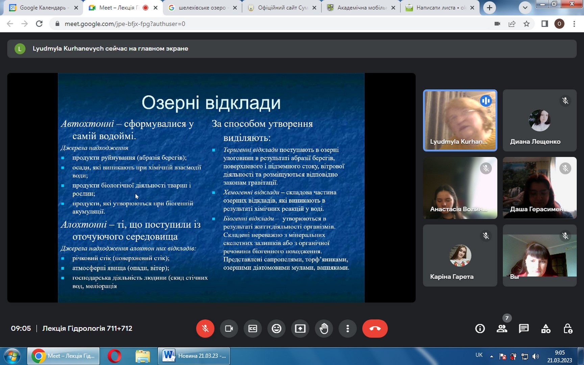This screenshot has height=365, width=584.
Task: Open host controls lock icon
Action: [568, 328]
